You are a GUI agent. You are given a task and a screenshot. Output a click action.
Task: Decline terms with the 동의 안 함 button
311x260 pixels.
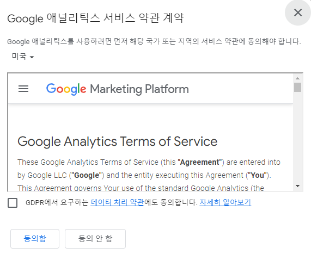(95, 239)
